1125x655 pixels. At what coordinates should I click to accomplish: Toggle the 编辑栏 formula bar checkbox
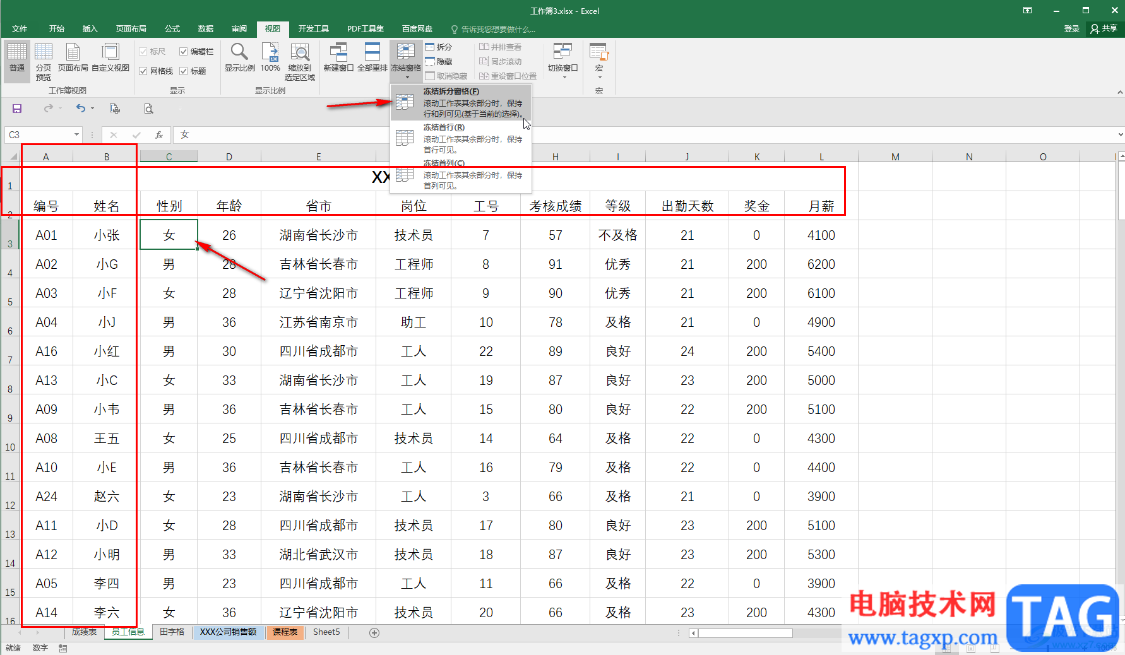coord(184,52)
